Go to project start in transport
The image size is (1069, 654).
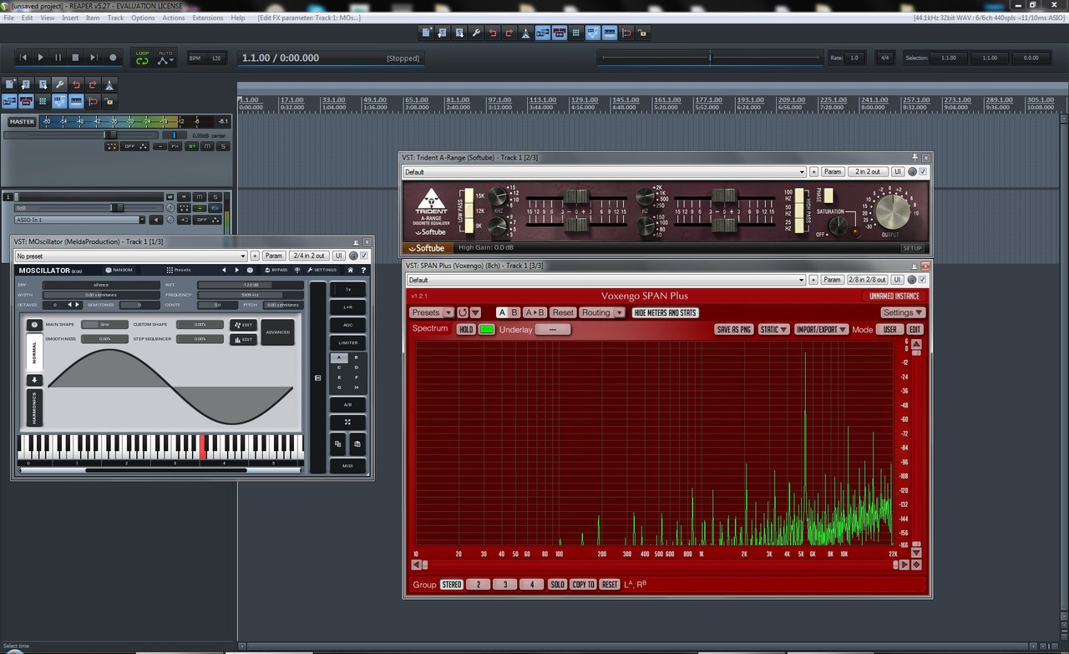click(x=23, y=58)
